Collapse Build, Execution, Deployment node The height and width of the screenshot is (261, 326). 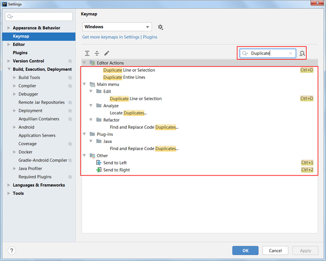[9, 69]
